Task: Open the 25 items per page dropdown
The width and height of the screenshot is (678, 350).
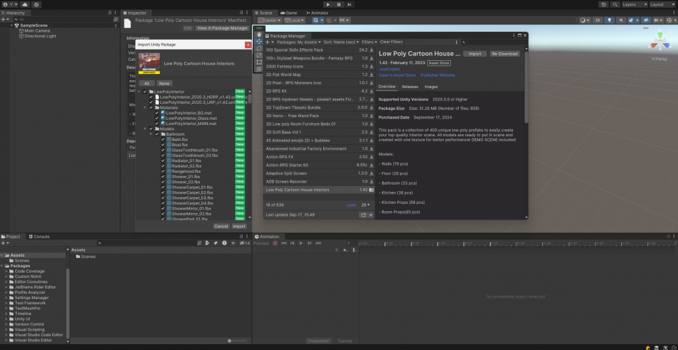Action: tap(365, 205)
